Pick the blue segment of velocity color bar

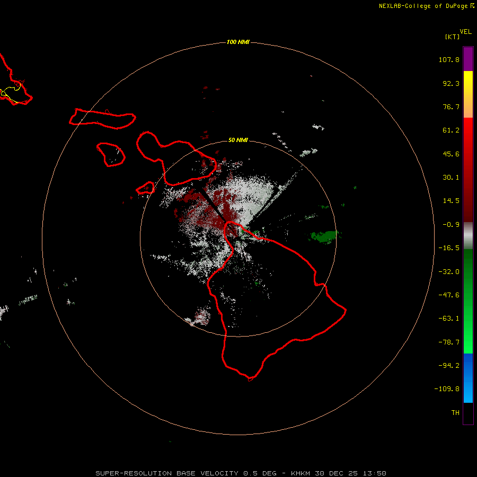coord(468,378)
